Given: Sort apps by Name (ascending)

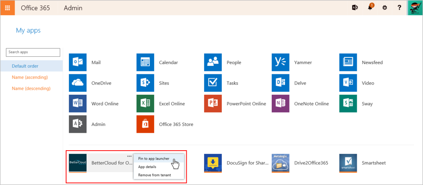Looking at the screenshot, I should [x=30, y=77].
